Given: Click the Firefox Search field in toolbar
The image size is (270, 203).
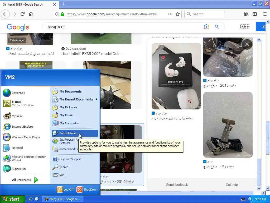Looking at the screenshot, I should (x=204, y=14).
